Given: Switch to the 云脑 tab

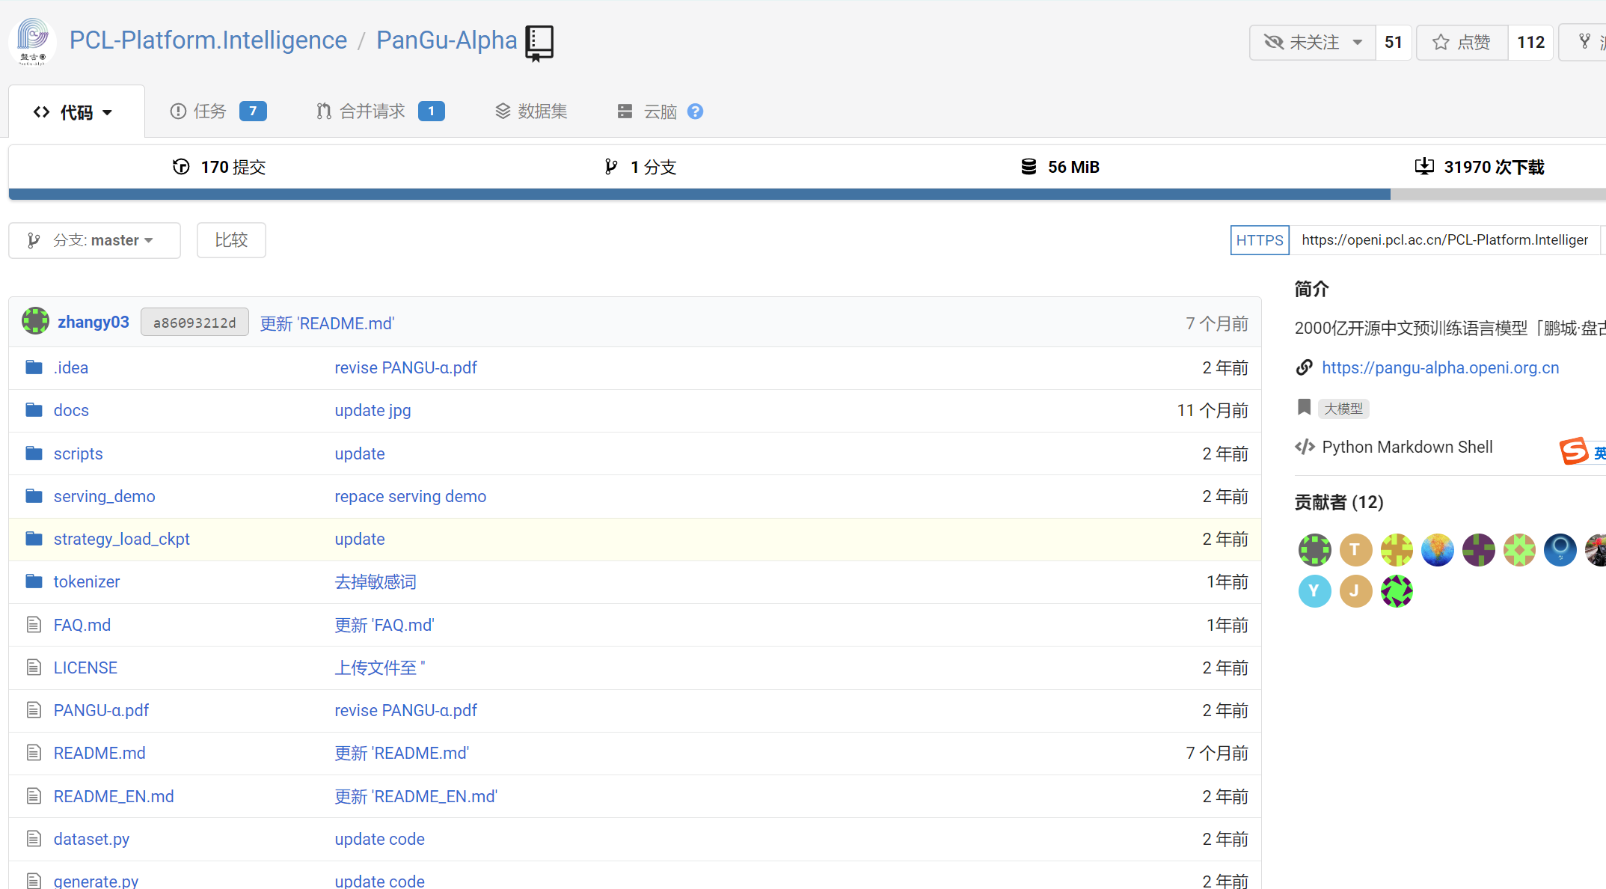Looking at the screenshot, I should click(648, 111).
